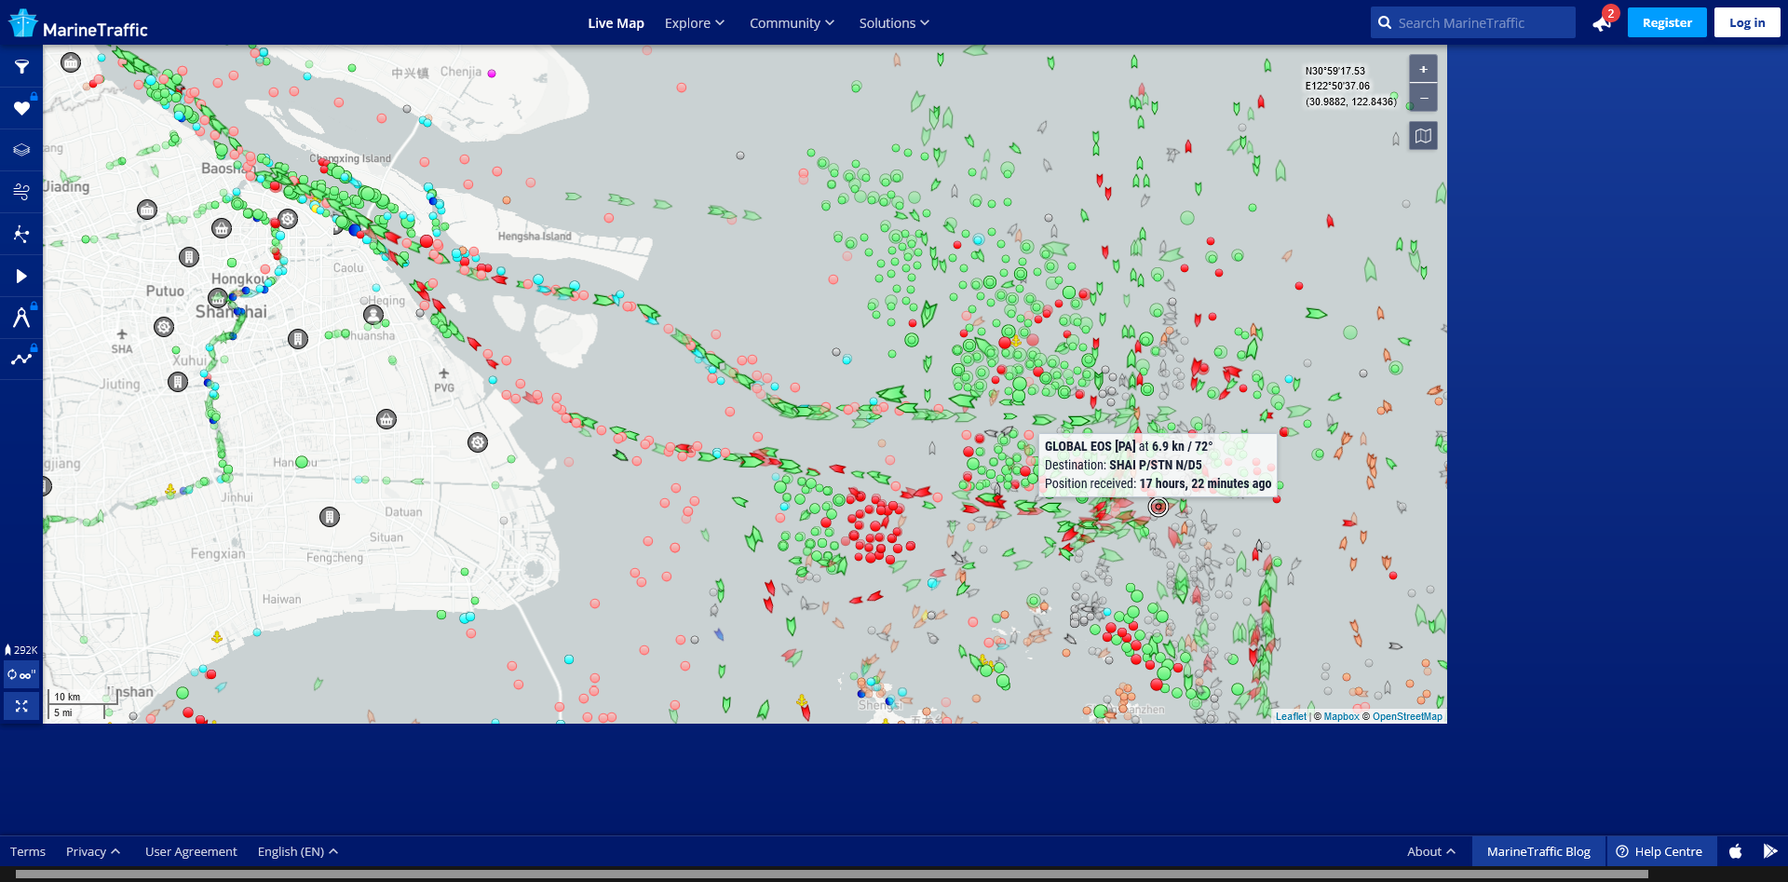Expand the English (EN) language selector
The width and height of the screenshot is (1788, 882).
pos(298,851)
